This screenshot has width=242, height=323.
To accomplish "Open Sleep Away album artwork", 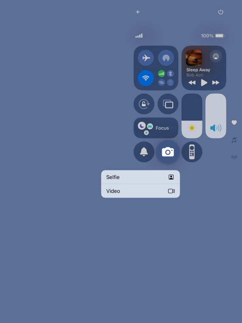I will point(194,58).
